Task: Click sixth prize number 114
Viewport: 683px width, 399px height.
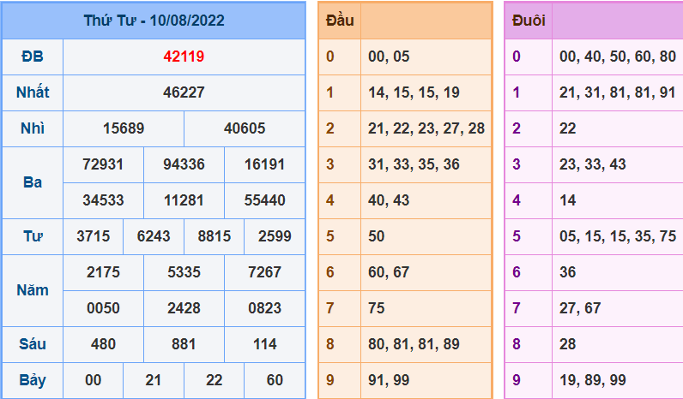Action: click(264, 344)
